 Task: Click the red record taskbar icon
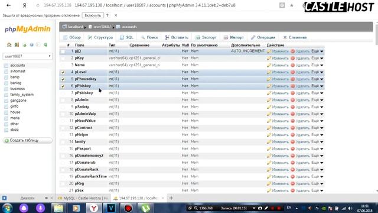[128, 208]
